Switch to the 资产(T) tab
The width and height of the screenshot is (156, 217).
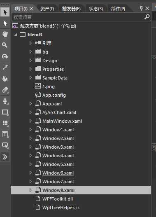pyautogui.click(x=47, y=9)
